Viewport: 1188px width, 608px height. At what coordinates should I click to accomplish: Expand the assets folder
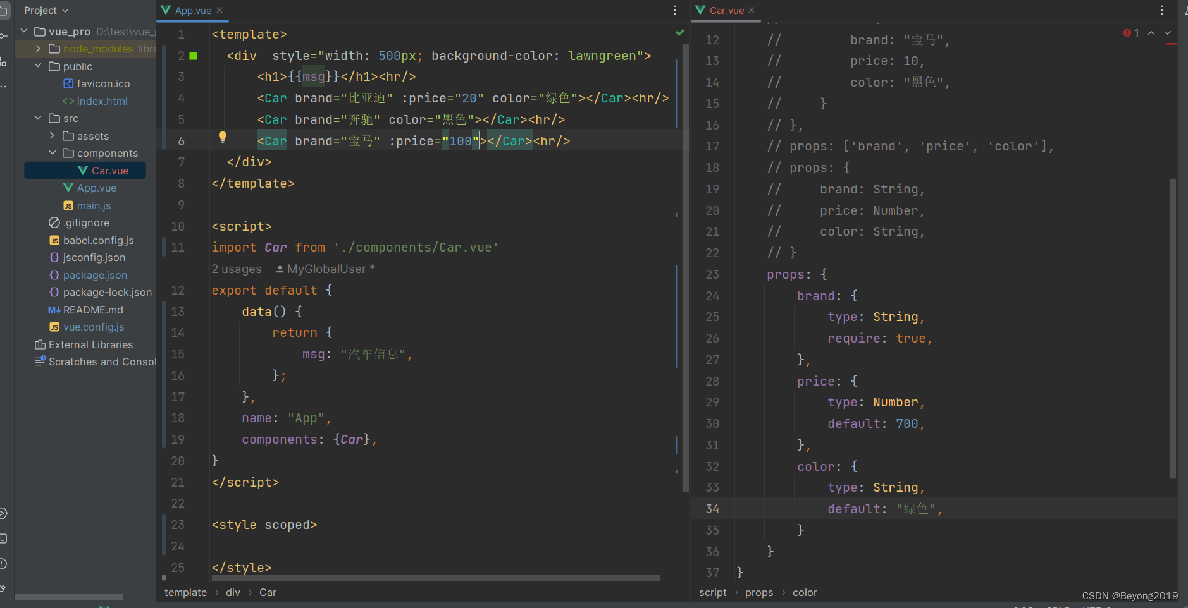[52, 135]
